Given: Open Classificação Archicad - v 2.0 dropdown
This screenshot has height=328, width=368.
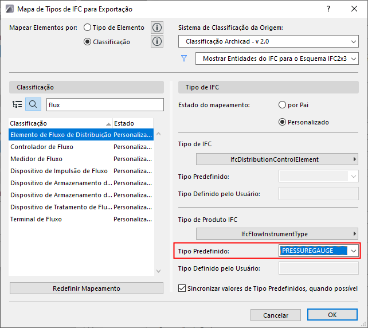Looking at the screenshot, I should tap(268, 41).
